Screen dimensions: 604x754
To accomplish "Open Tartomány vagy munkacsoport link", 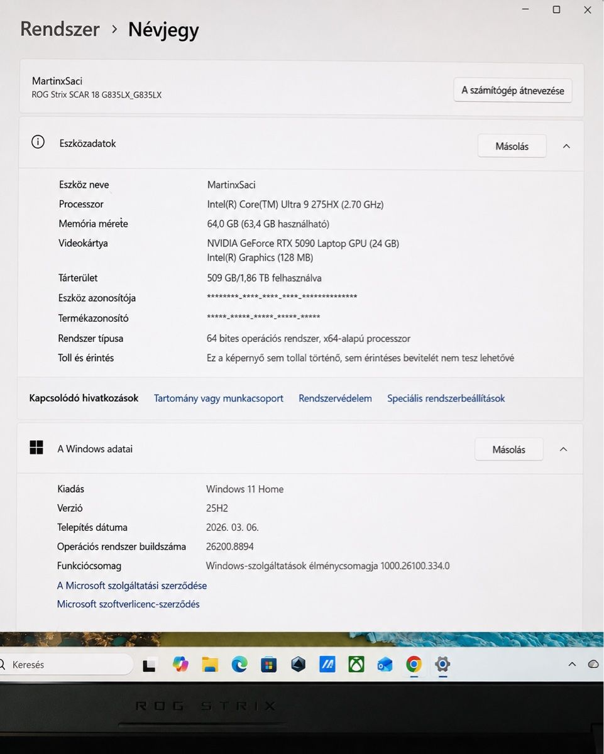I will [219, 398].
